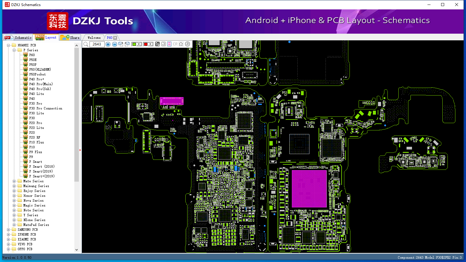Click the circular reset view arrow icon

(x=187, y=44)
